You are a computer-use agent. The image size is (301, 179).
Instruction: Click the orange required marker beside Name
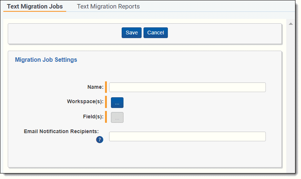[106, 87]
